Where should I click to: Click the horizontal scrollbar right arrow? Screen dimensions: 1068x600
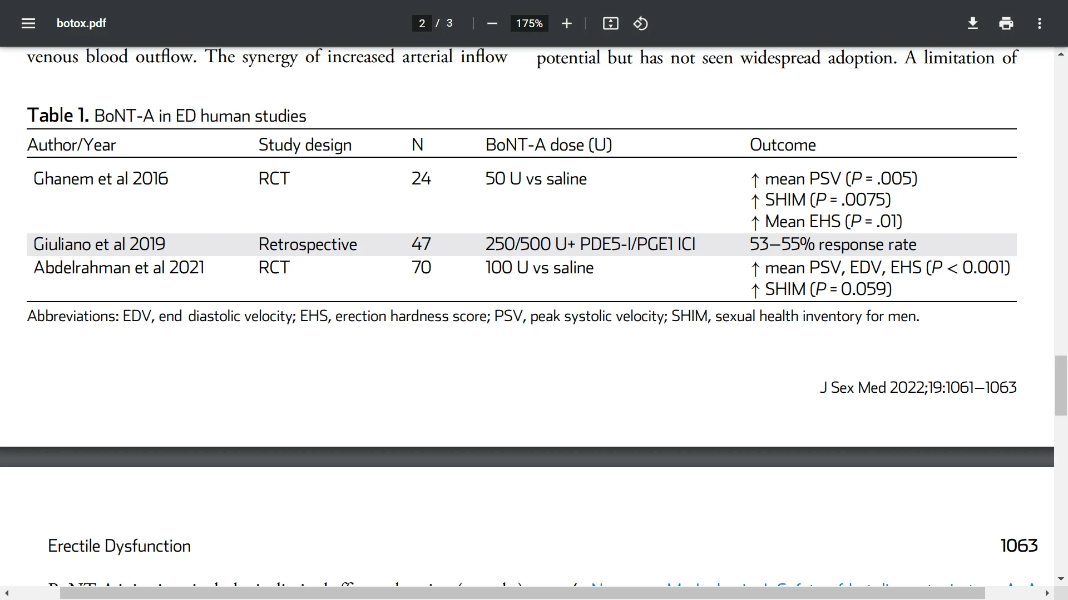pyautogui.click(x=1047, y=593)
